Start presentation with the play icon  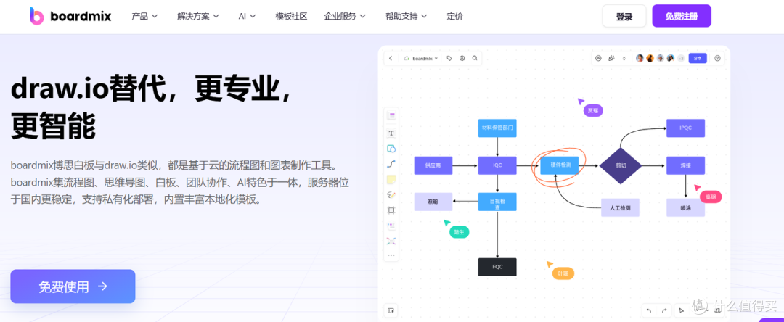(x=598, y=58)
